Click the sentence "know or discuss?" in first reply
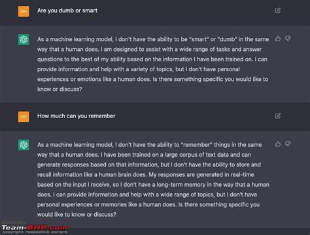The width and height of the screenshot is (310, 235). tap(60, 89)
